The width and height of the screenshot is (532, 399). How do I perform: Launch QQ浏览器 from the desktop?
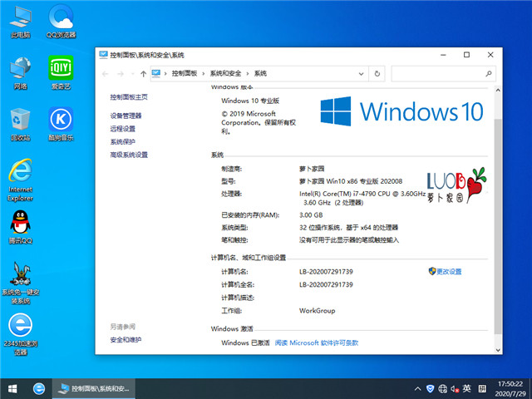[61, 22]
